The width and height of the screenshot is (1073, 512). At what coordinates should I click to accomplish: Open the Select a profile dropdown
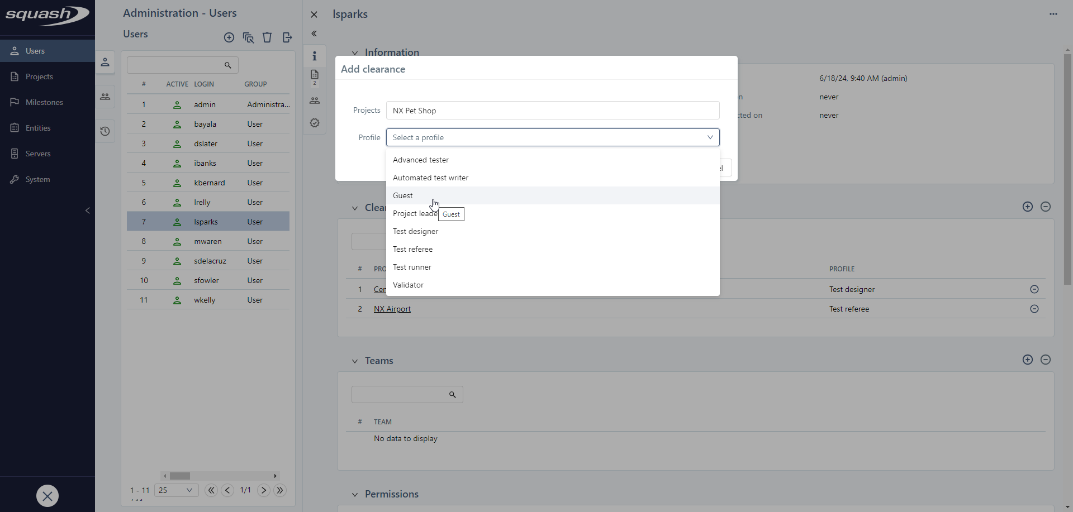click(553, 137)
